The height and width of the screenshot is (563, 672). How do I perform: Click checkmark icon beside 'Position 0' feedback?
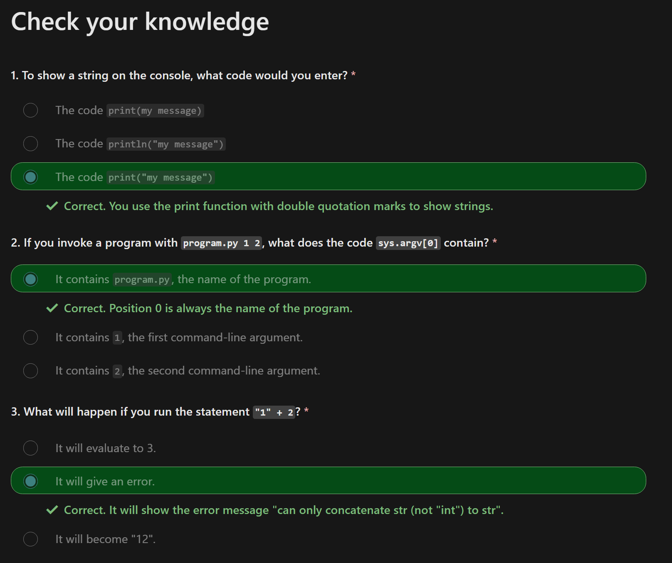52,308
